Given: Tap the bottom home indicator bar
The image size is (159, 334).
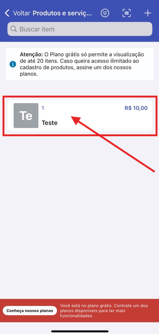Looking at the screenshot, I should [x=80, y=331].
